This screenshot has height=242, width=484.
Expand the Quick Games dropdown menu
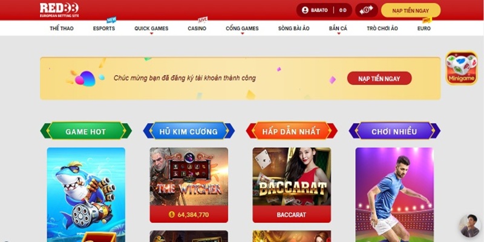point(151,28)
